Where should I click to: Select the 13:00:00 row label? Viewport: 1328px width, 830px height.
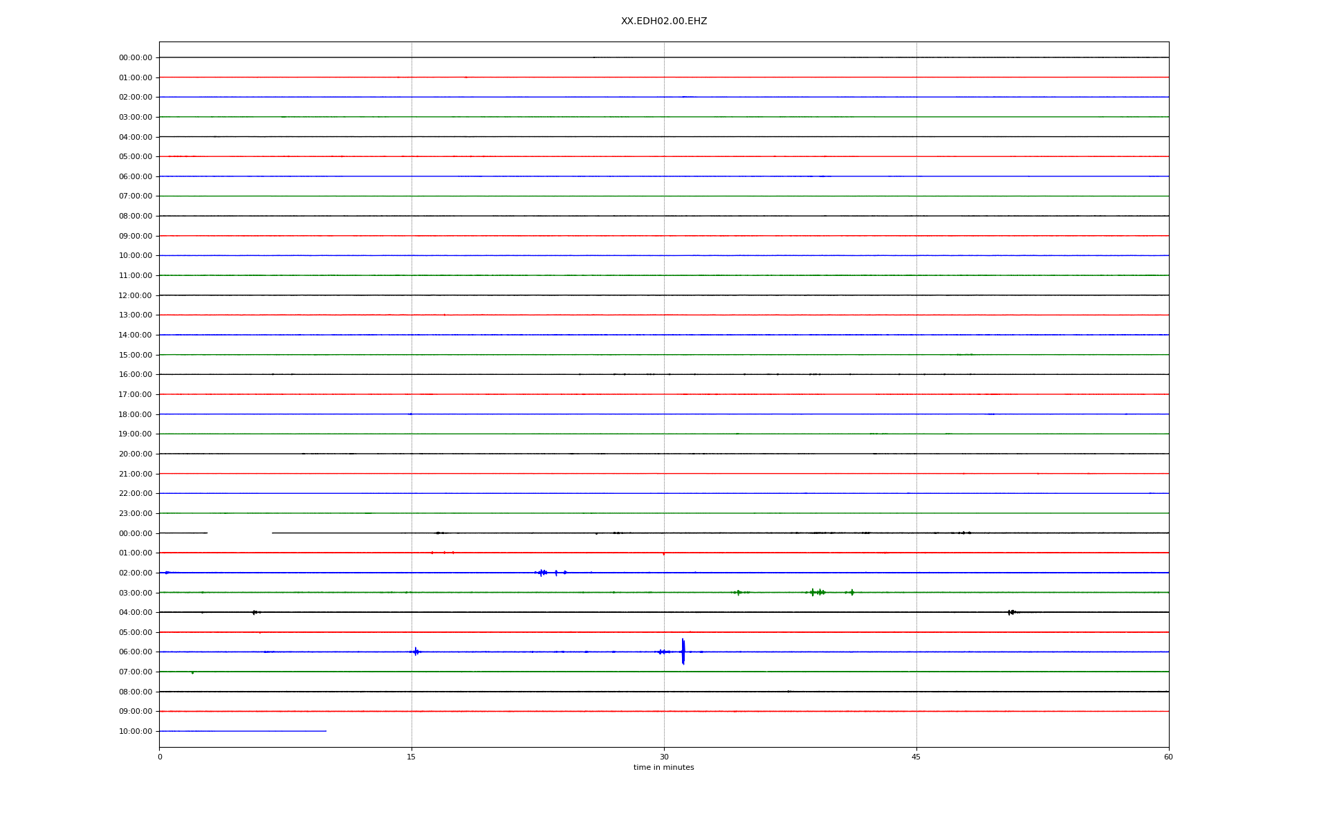pos(136,315)
